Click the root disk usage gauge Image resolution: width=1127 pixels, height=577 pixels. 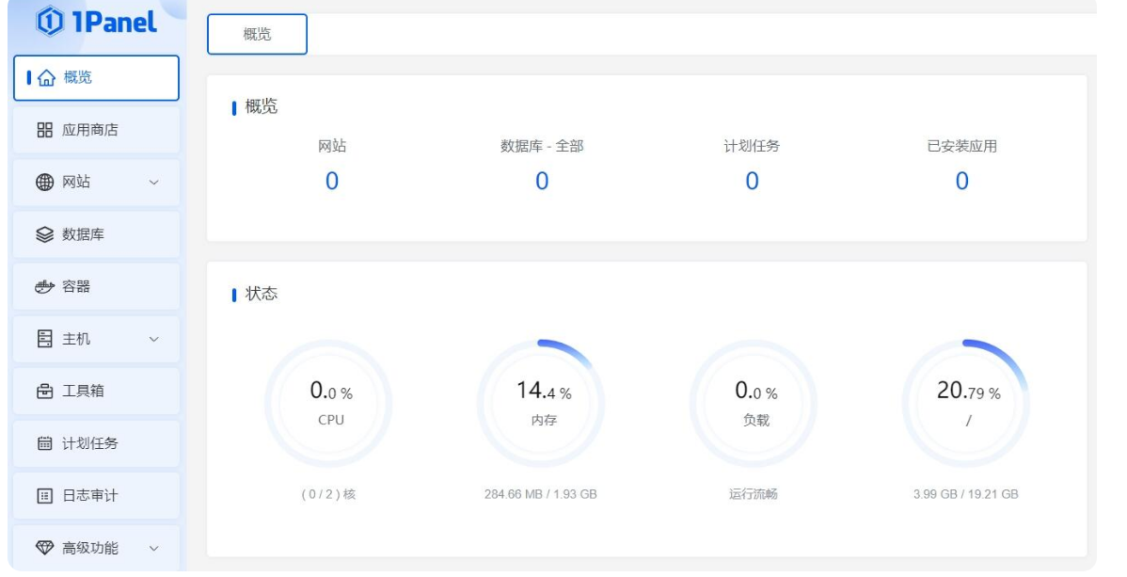tap(967, 404)
